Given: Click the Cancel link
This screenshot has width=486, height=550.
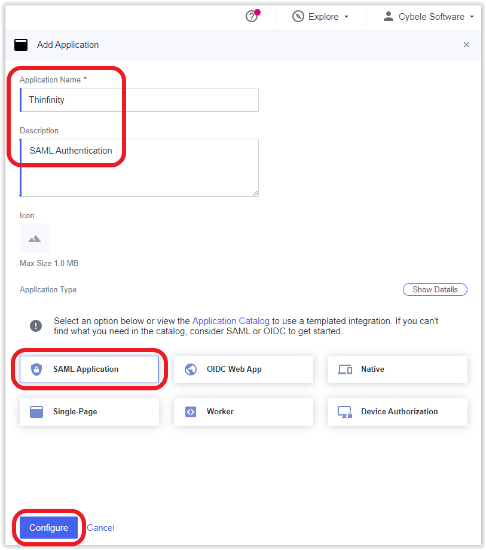Looking at the screenshot, I should [100, 527].
